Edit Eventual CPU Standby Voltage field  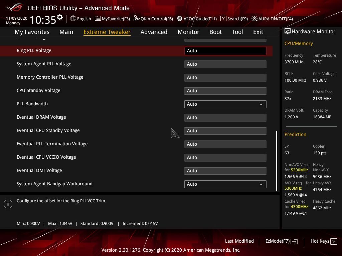pyautogui.click(x=225, y=131)
